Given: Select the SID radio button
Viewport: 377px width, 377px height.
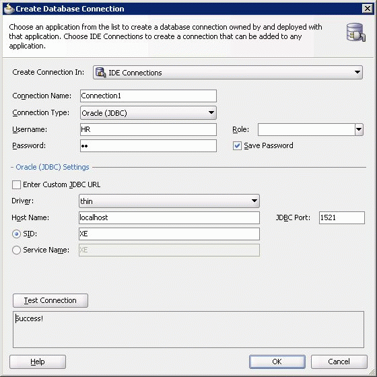Looking at the screenshot, I should click(x=16, y=234).
